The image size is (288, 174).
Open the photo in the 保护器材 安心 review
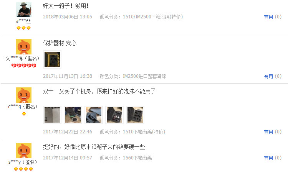[52, 59]
